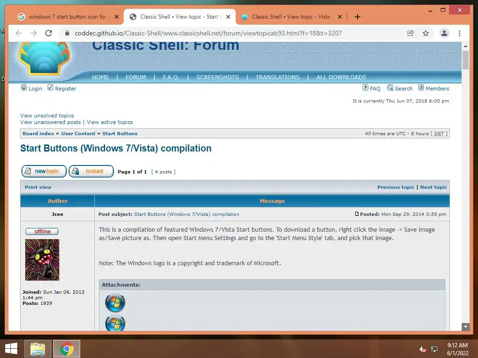Click the Chrome taskbar icon

click(67, 349)
